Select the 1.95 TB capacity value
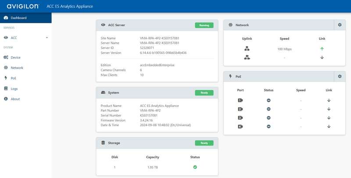351x178 pixels. pos(152,167)
